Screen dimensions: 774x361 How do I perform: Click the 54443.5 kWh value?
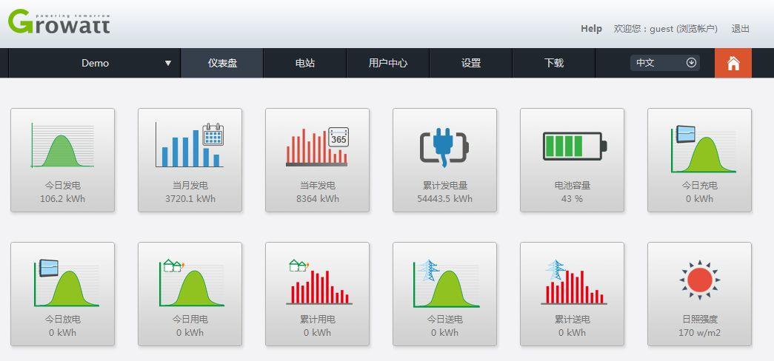click(x=444, y=199)
